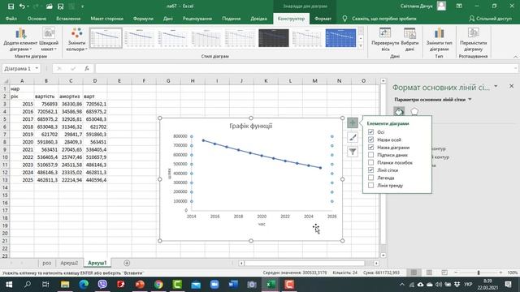The image size is (520, 292).
Task: Open PowerPoint from the taskbar
Action: tap(140, 285)
